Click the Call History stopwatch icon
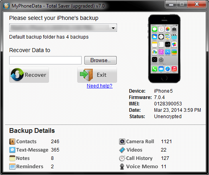Image resolution: width=209 pixels, height=175 pixels. pos(122,158)
